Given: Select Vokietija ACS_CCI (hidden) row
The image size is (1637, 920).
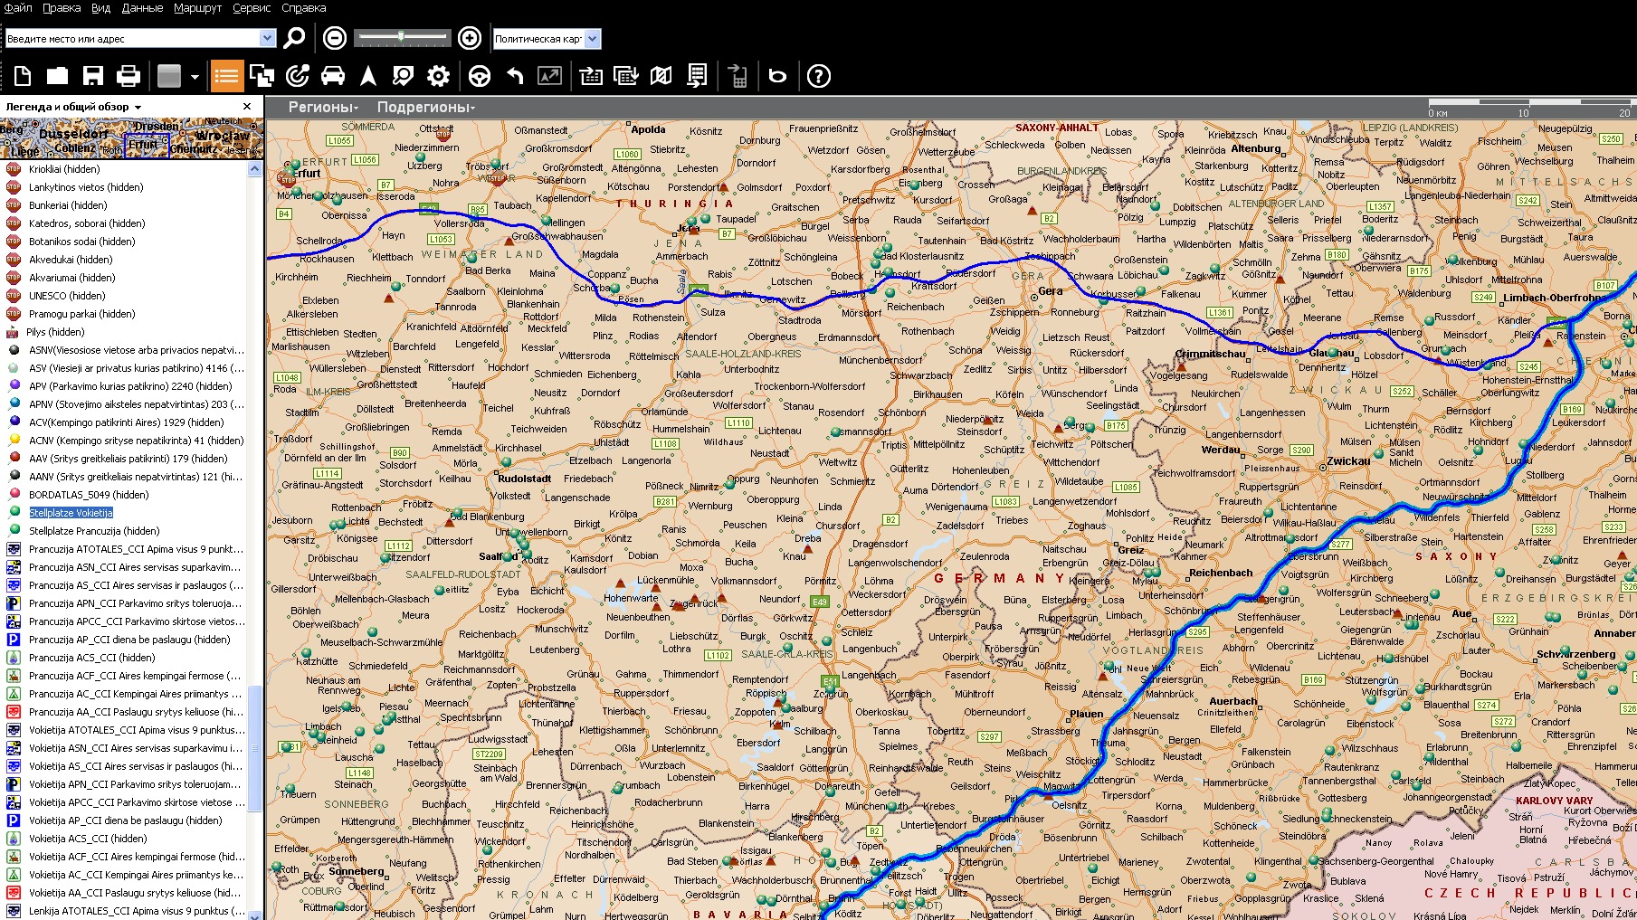Looking at the screenshot, I should [88, 839].
